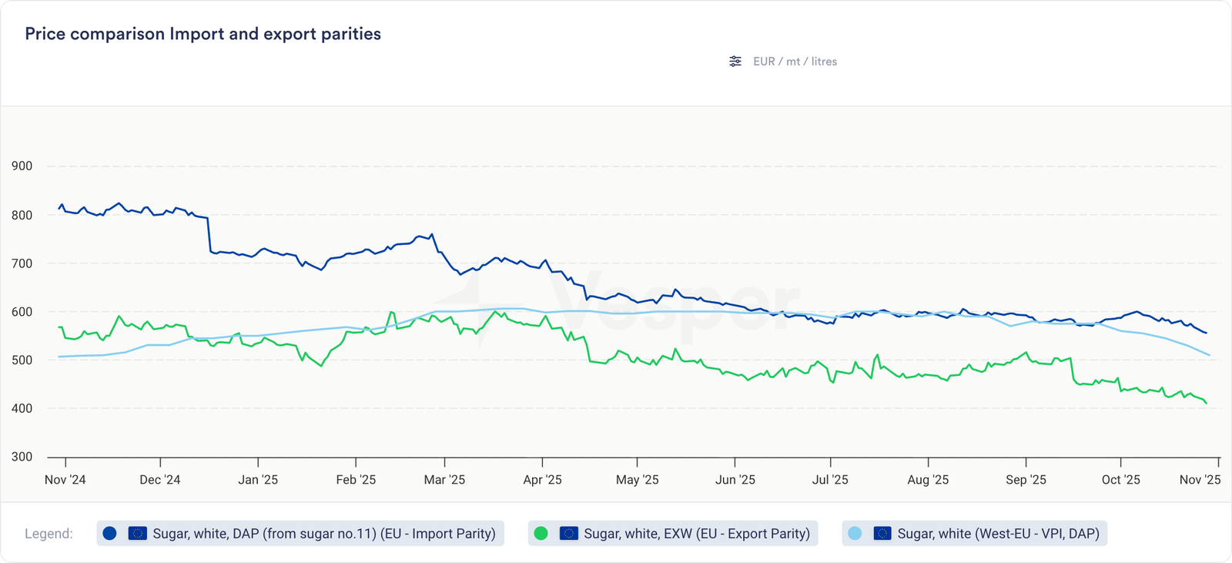Click the 600 y-axis value
Viewport: 1232px width, 563px height.
pos(22,312)
